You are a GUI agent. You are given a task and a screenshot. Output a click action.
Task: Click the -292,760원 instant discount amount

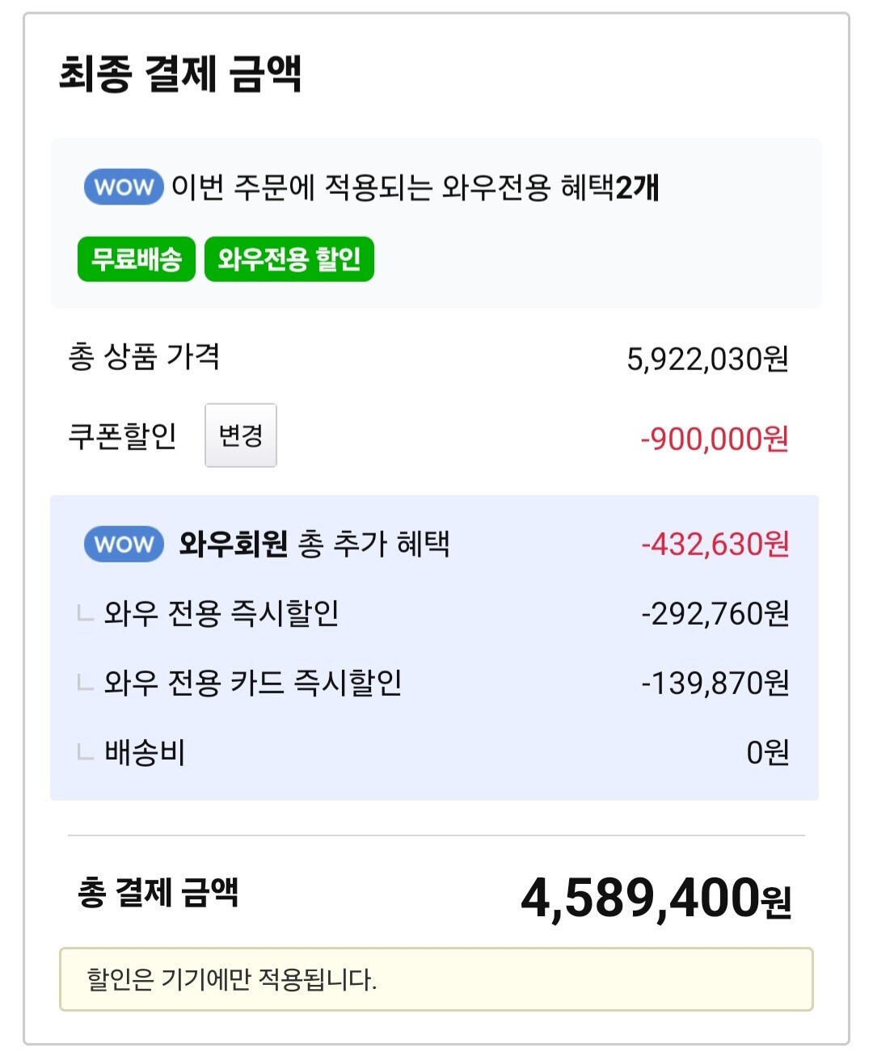[715, 614]
